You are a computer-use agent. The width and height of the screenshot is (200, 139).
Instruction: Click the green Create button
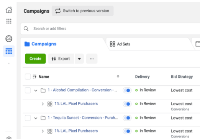click(35, 59)
